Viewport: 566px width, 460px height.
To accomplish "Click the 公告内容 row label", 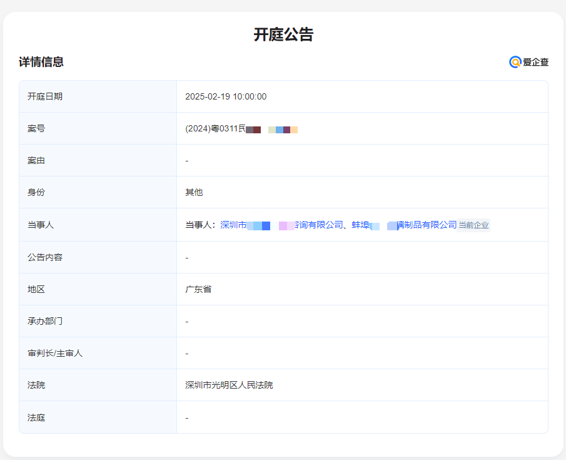I will (x=45, y=257).
